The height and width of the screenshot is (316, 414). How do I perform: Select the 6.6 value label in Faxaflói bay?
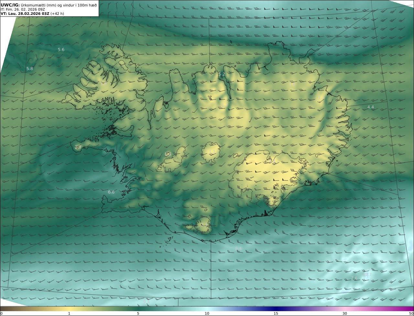pos(111,192)
